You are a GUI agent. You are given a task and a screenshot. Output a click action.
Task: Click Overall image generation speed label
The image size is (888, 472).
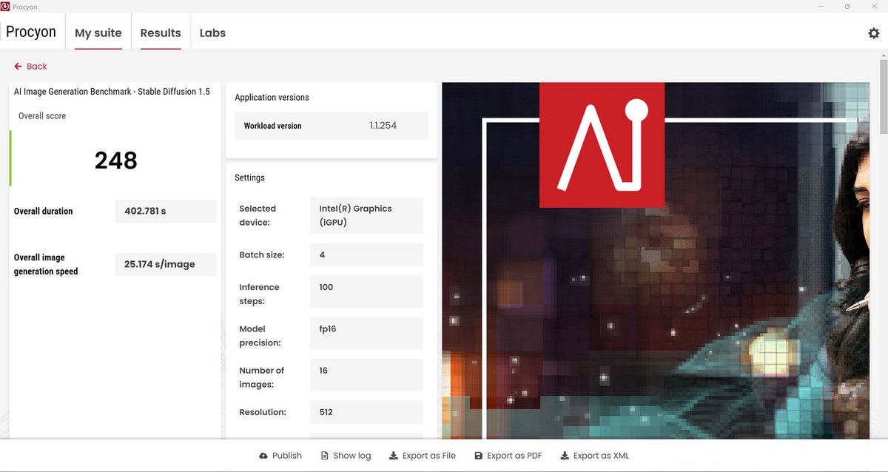(x=46, y=264)
